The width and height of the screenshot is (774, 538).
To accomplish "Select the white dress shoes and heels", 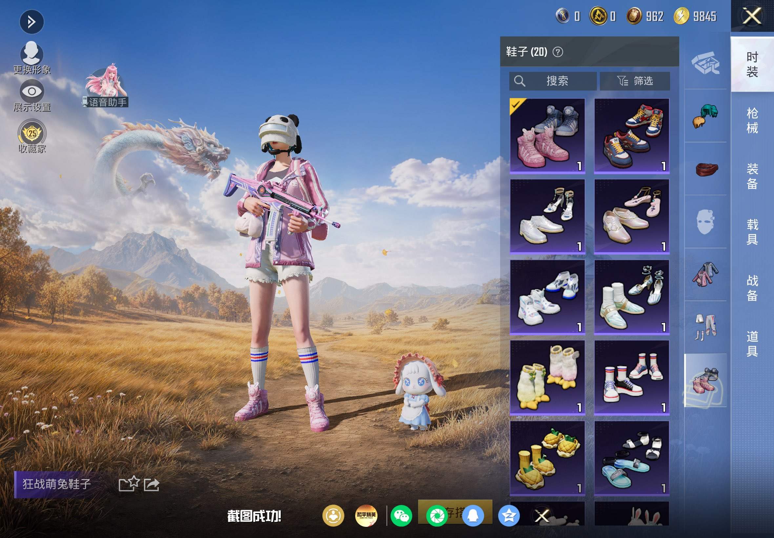I will (548, 217).
